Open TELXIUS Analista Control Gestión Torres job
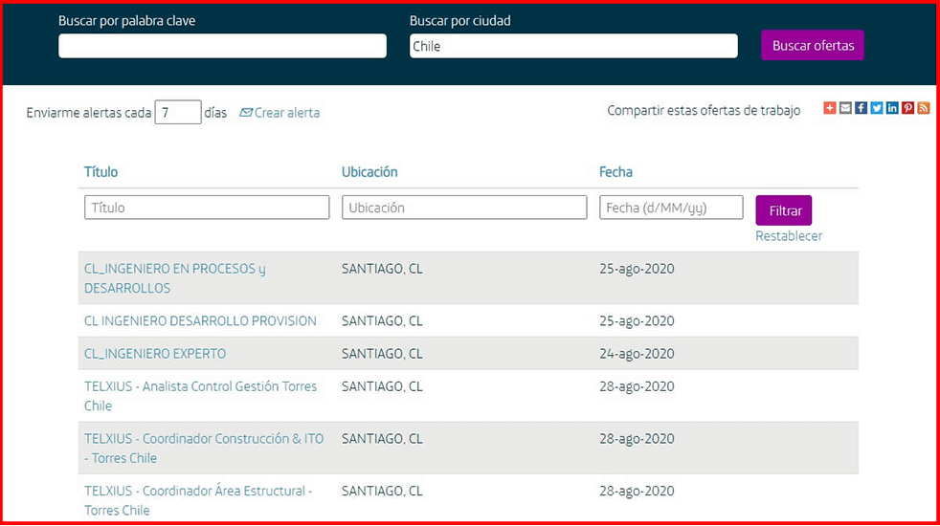Screen dimensions: 940x526 200,396
